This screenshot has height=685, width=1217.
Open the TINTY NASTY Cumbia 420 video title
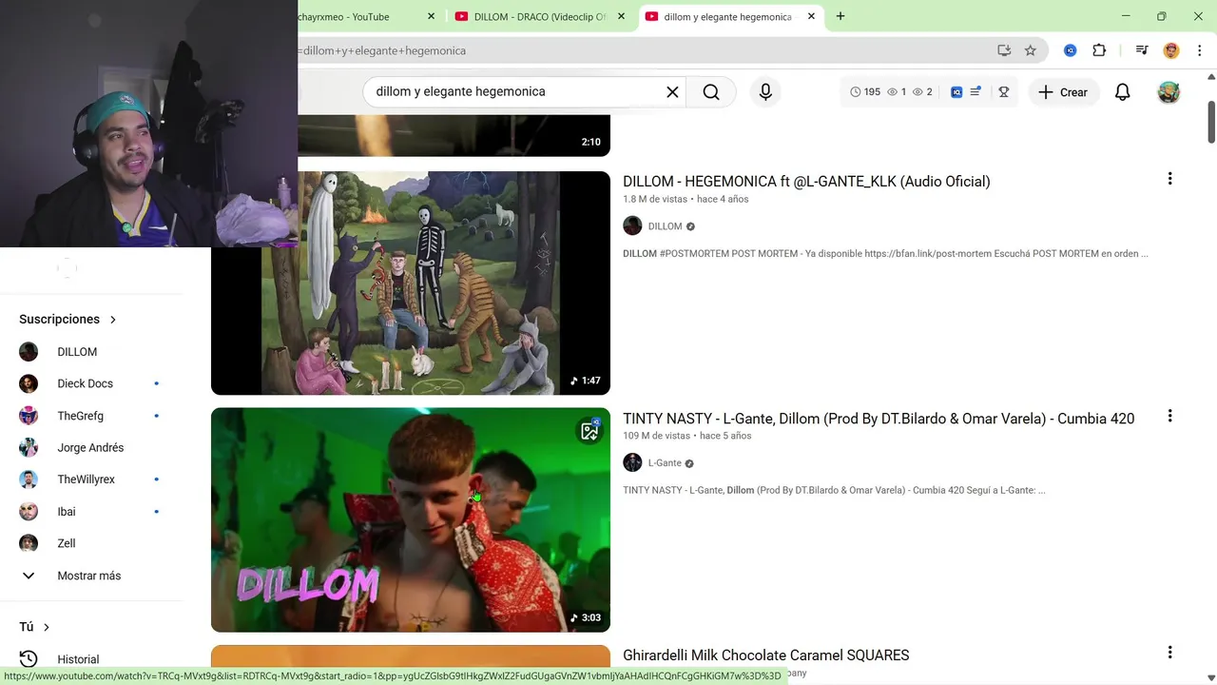coord(879,418)
